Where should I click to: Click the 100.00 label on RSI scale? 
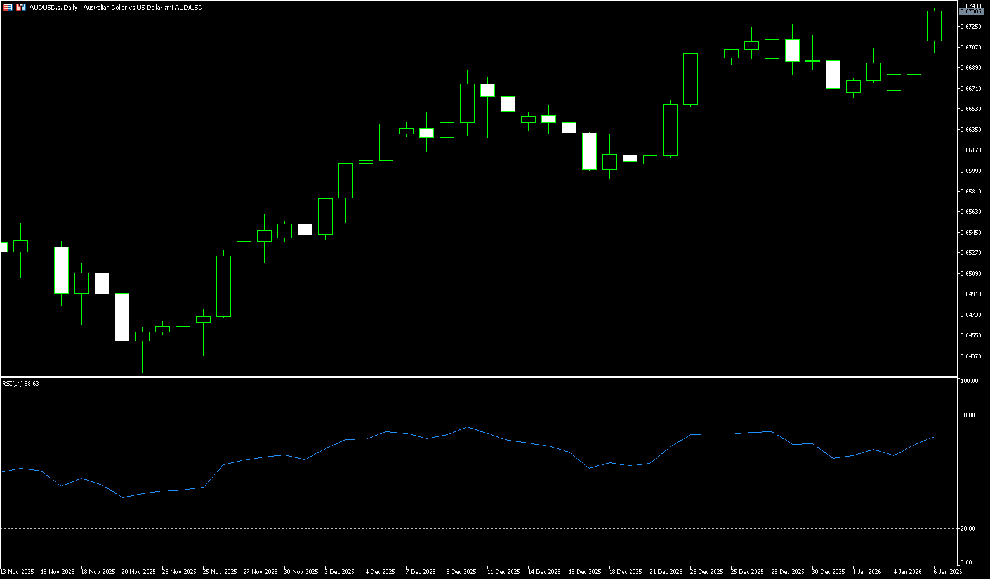click(969, 381)
